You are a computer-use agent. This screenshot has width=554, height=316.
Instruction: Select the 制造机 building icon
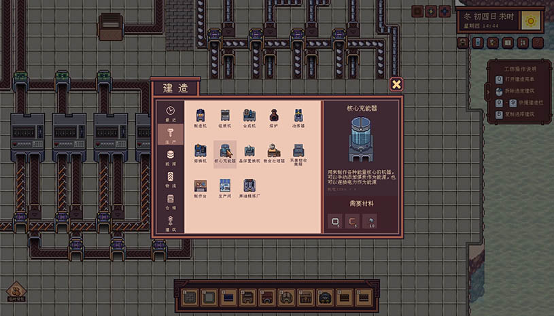pos(201,116)
